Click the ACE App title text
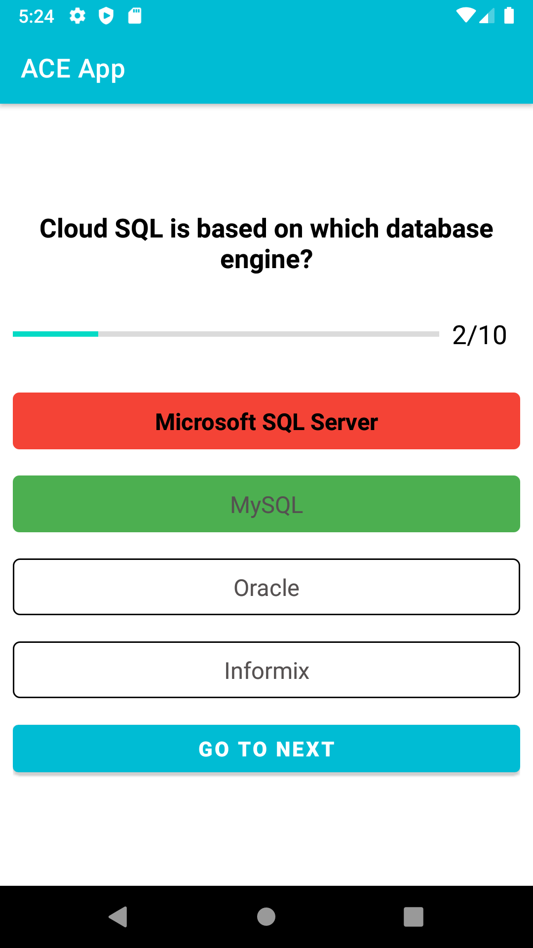This screenshot has height=948, width=533. pyautogui.click(x=73, y=68)
